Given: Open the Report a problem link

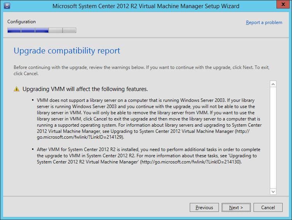Looking at the screenshot, I should (264, 22).
